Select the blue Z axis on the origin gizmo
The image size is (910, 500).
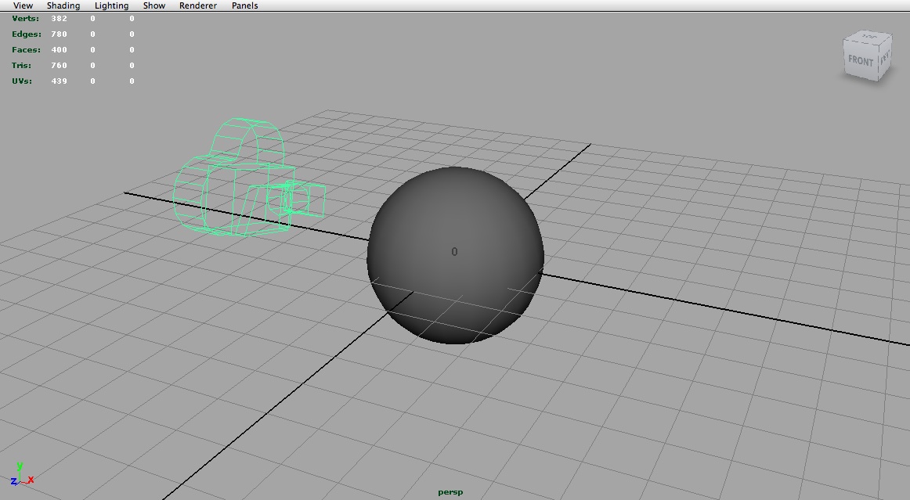[x=13, y=481]
